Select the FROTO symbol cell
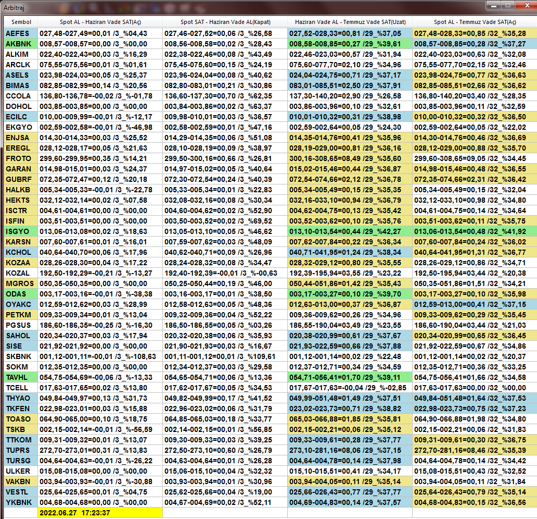This screenshot has height=519, width=537. tap(20, 158)
